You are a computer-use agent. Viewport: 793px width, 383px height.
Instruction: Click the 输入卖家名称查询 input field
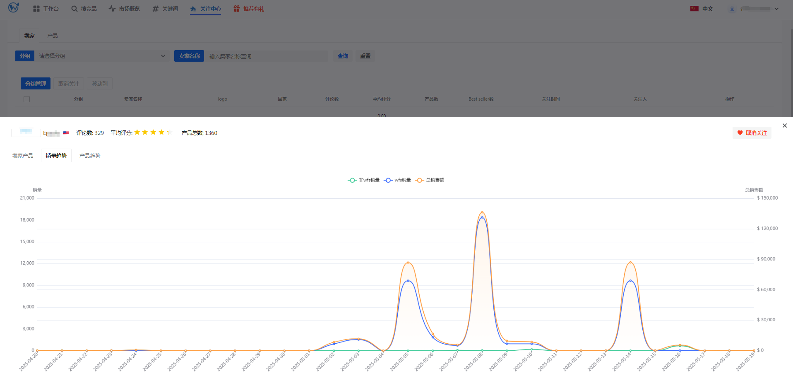(267, 56)
